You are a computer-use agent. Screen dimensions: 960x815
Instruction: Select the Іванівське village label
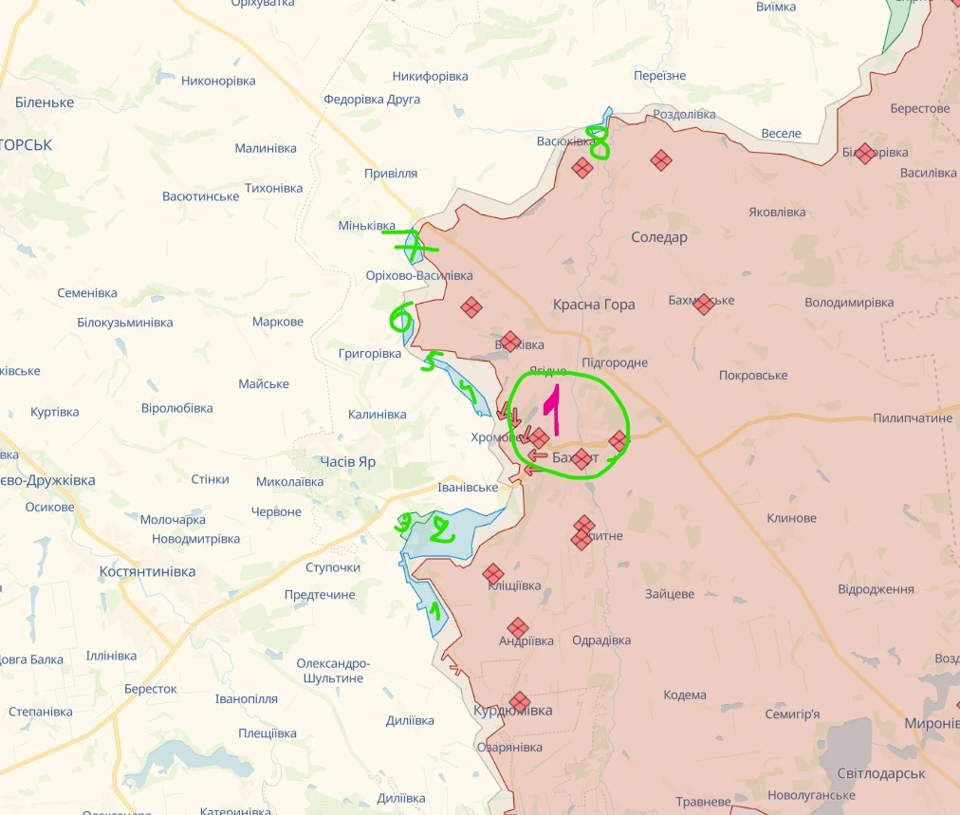(468, 488)
